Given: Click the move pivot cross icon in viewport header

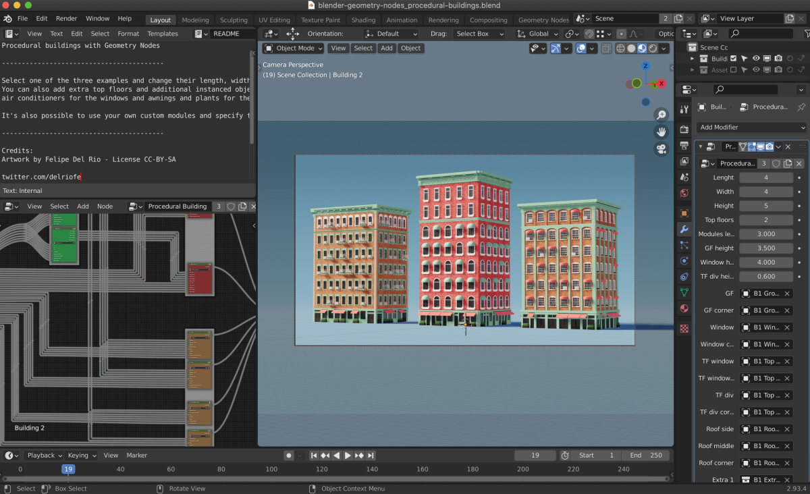Looking at the screenshot, I should [x=292, y=34].
